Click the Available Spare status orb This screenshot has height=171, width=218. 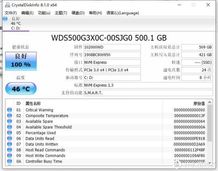(9, 121)
